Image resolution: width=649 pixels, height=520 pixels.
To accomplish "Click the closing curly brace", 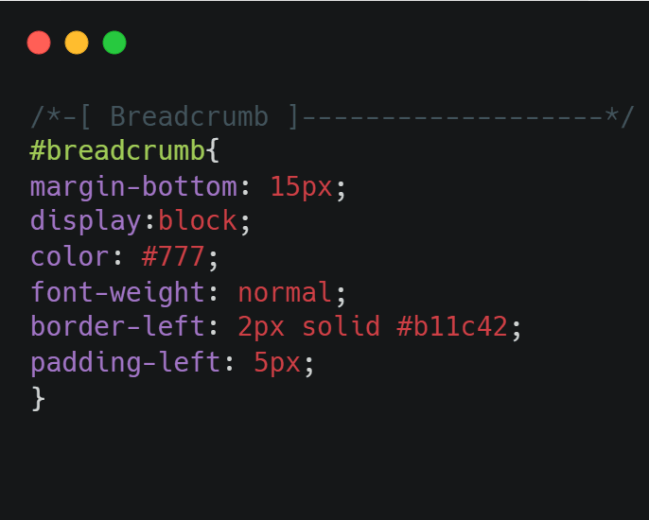I will 38,398.
